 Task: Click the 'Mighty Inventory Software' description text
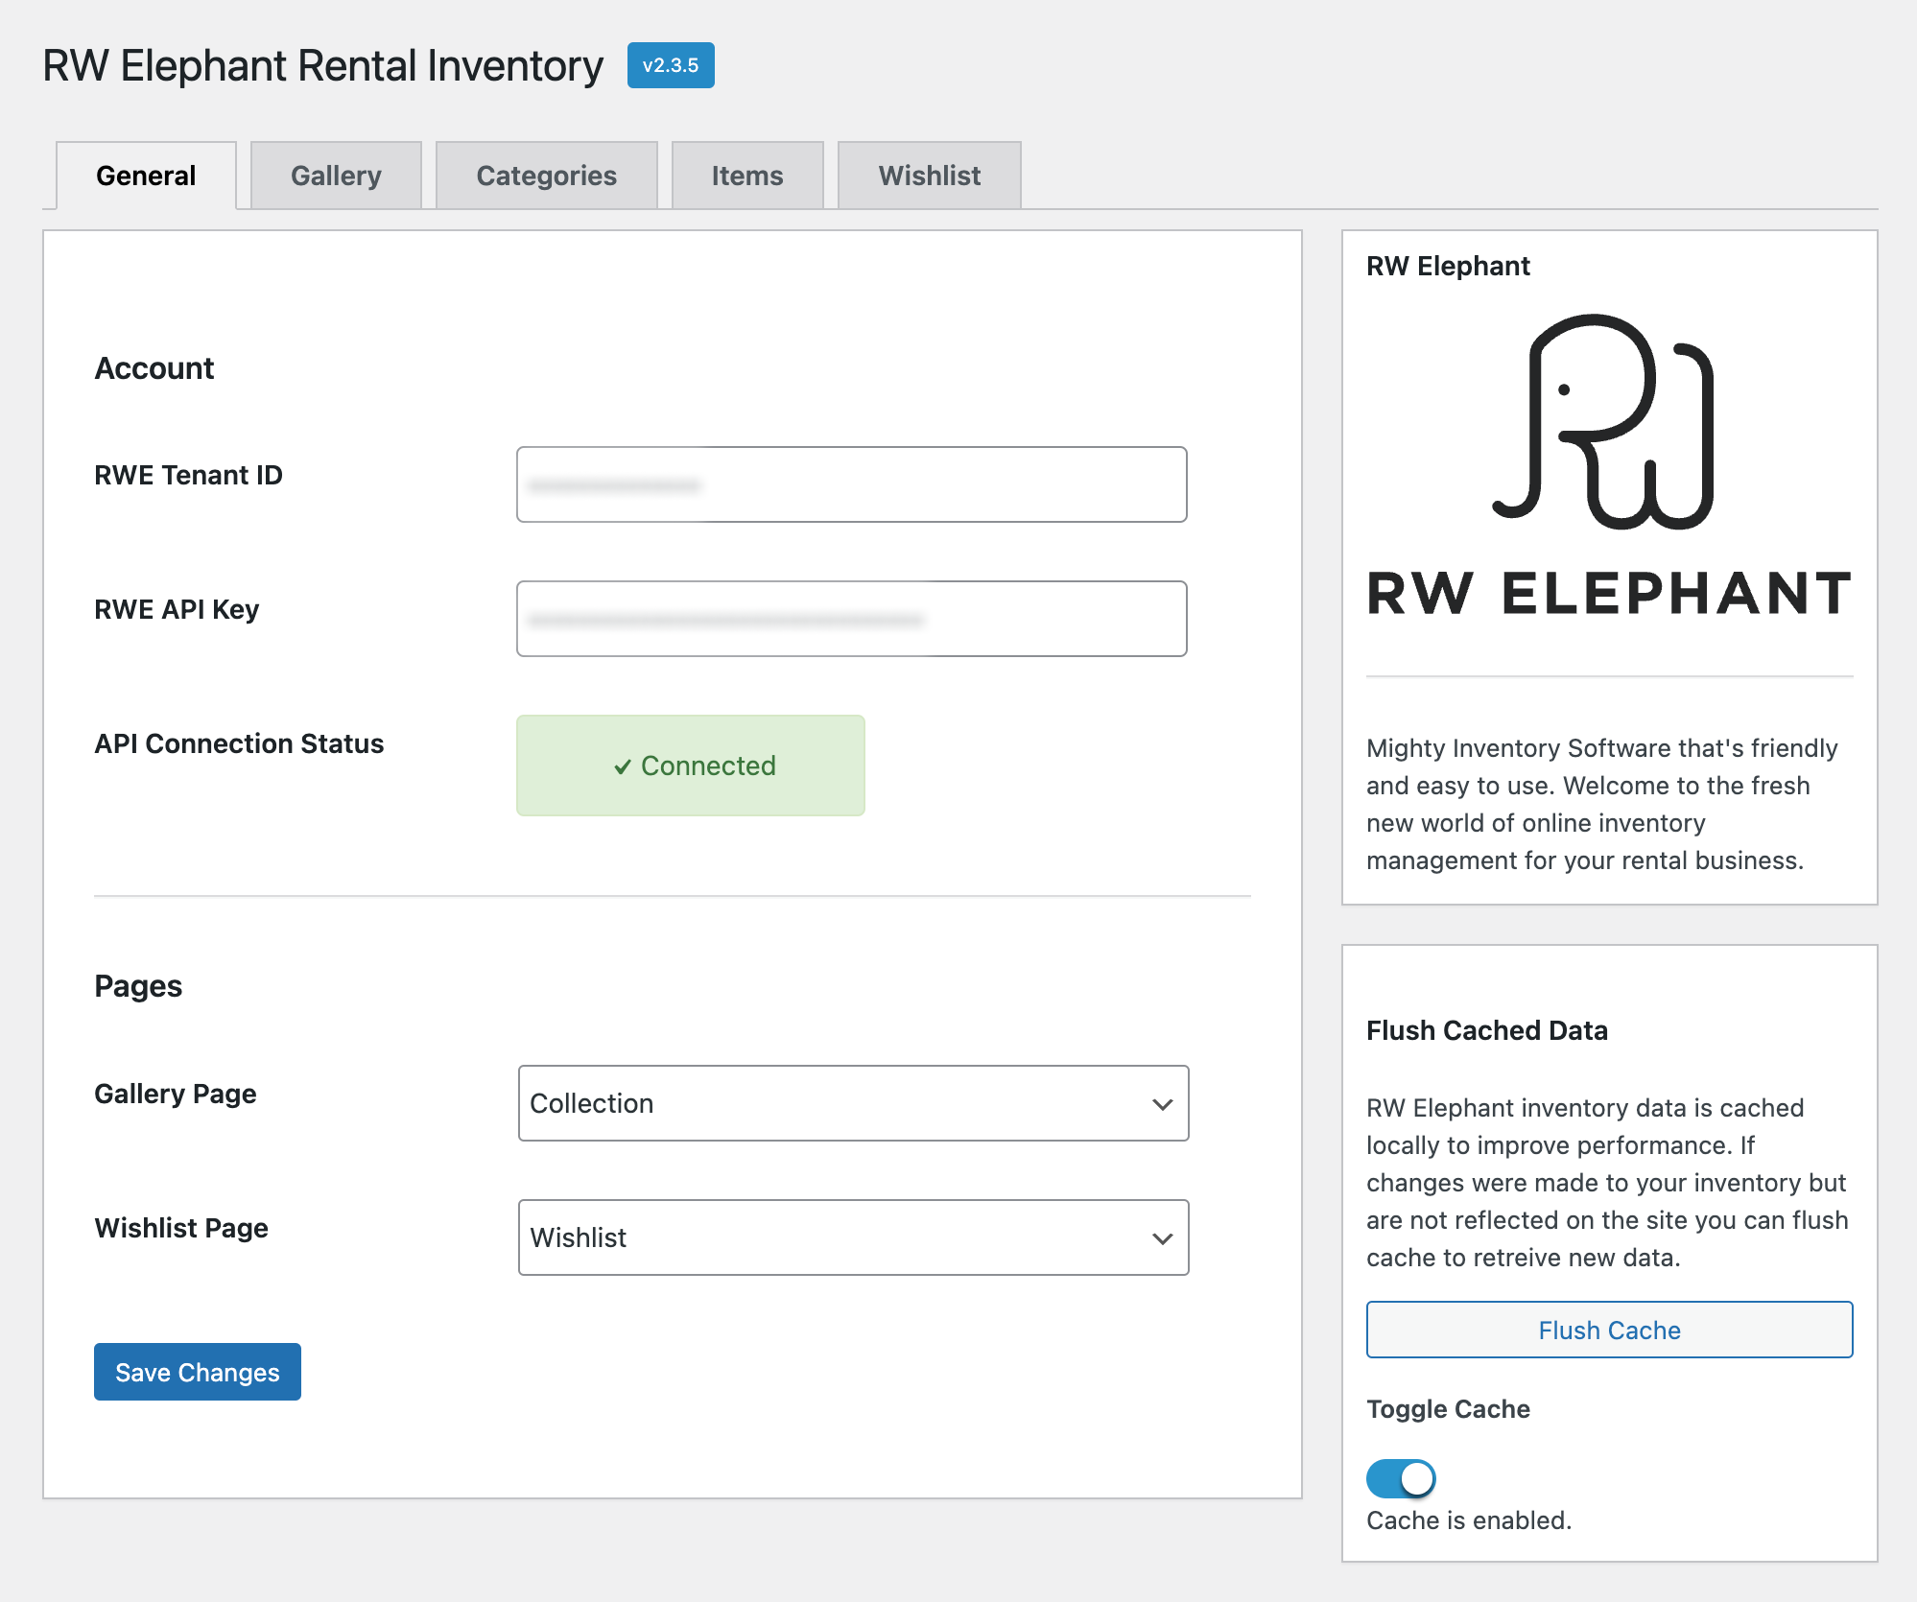[x=1602, y=804]
